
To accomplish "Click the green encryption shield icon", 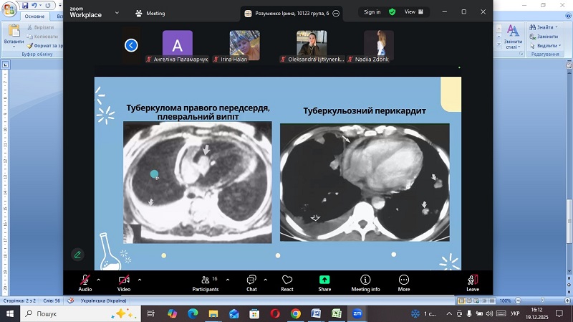I will coord(393,12).
